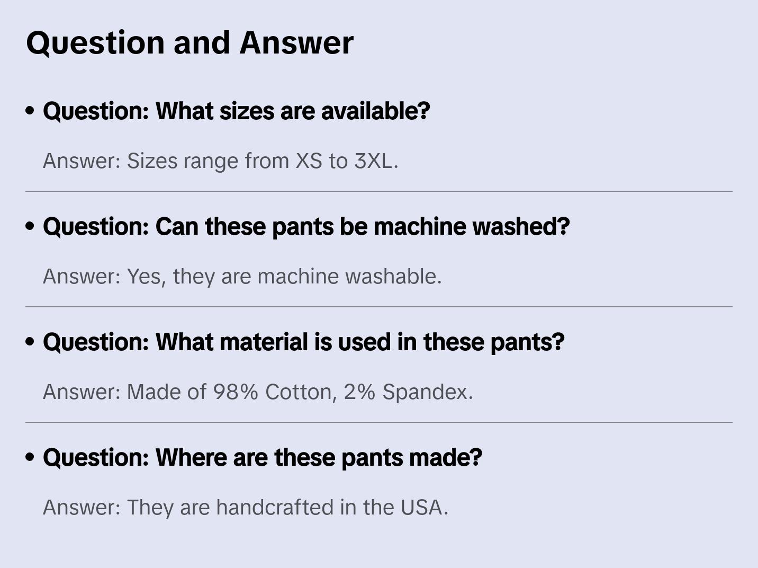Click the "3XL" size text

(374, 161)
